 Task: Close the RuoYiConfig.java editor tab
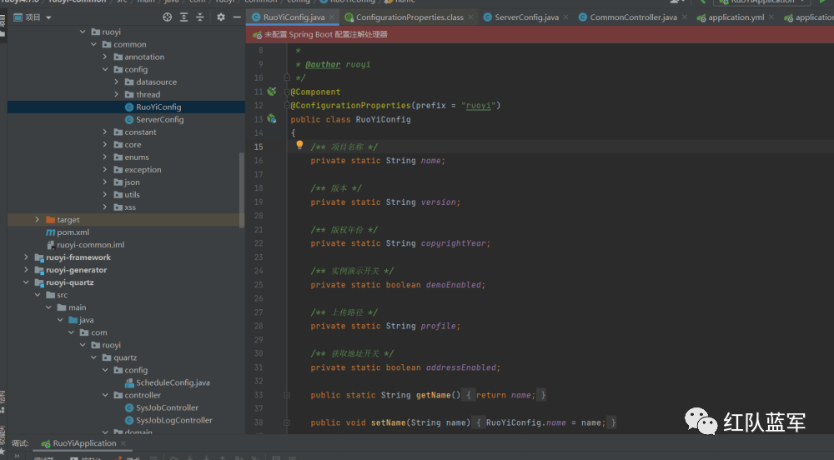[x=332, y=17]
